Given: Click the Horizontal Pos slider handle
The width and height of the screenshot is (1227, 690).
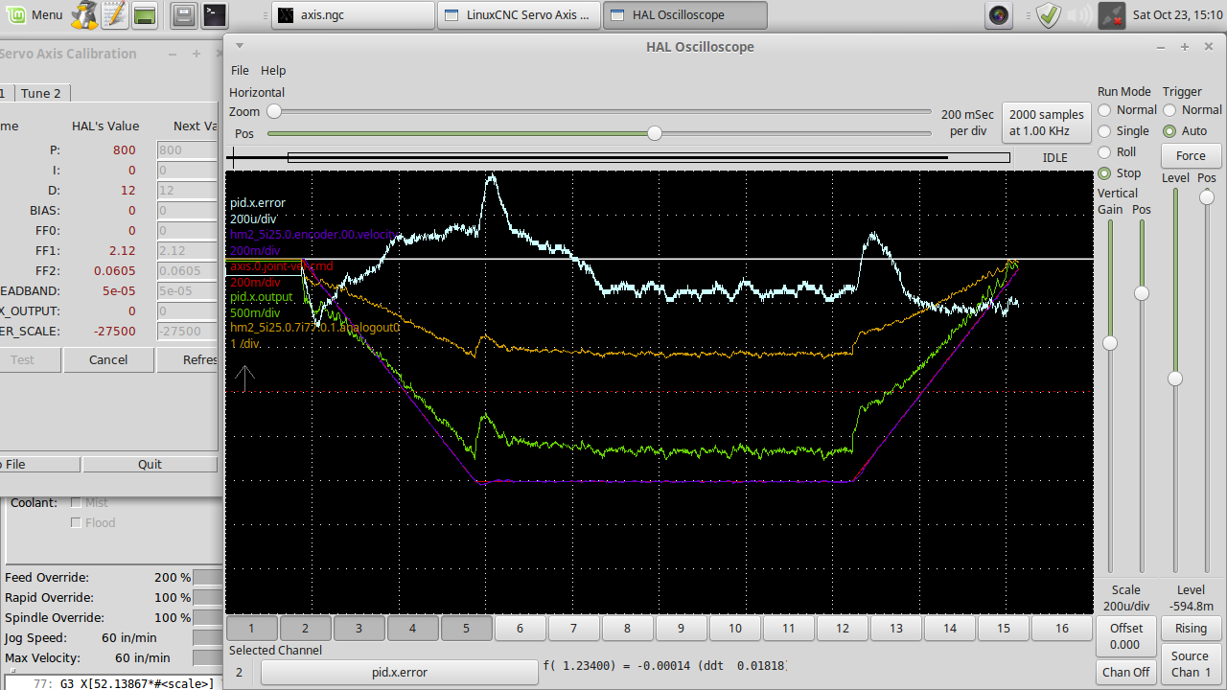Looking at the screenshot, I should point(655,133).
